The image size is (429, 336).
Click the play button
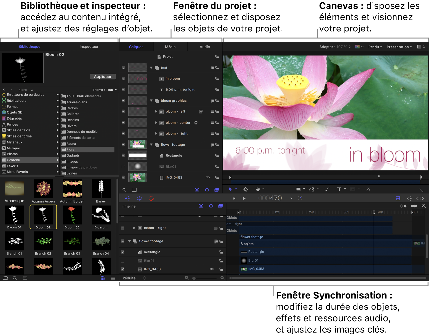tap(244, 198)
